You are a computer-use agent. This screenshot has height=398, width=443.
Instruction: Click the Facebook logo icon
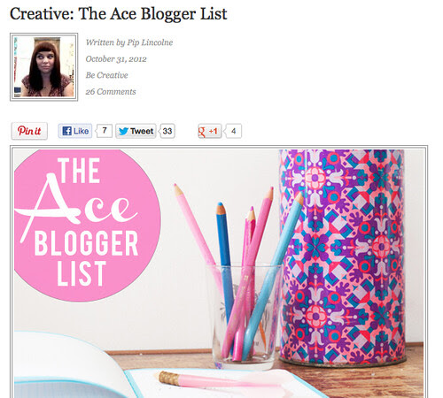67,131
